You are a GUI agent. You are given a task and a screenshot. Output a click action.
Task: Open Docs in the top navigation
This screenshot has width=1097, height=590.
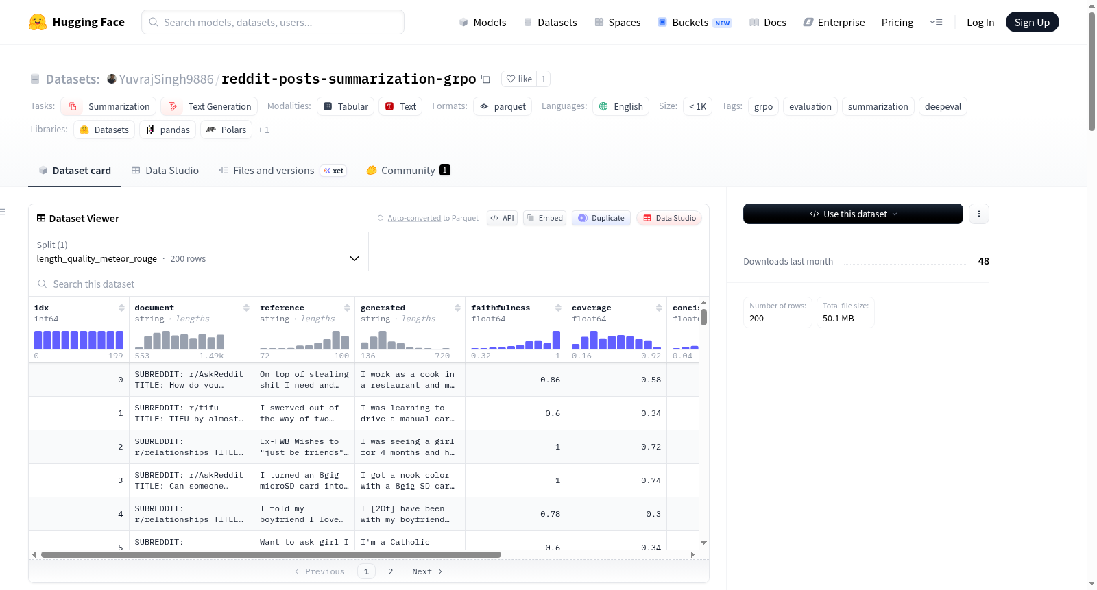click(x=767, y=22)
